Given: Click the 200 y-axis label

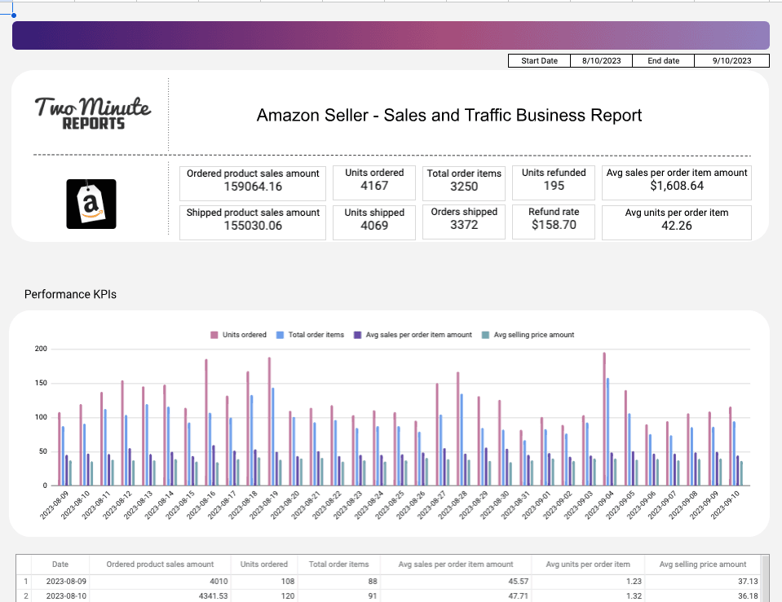Looking at the screenshot, I should [41, 349].
